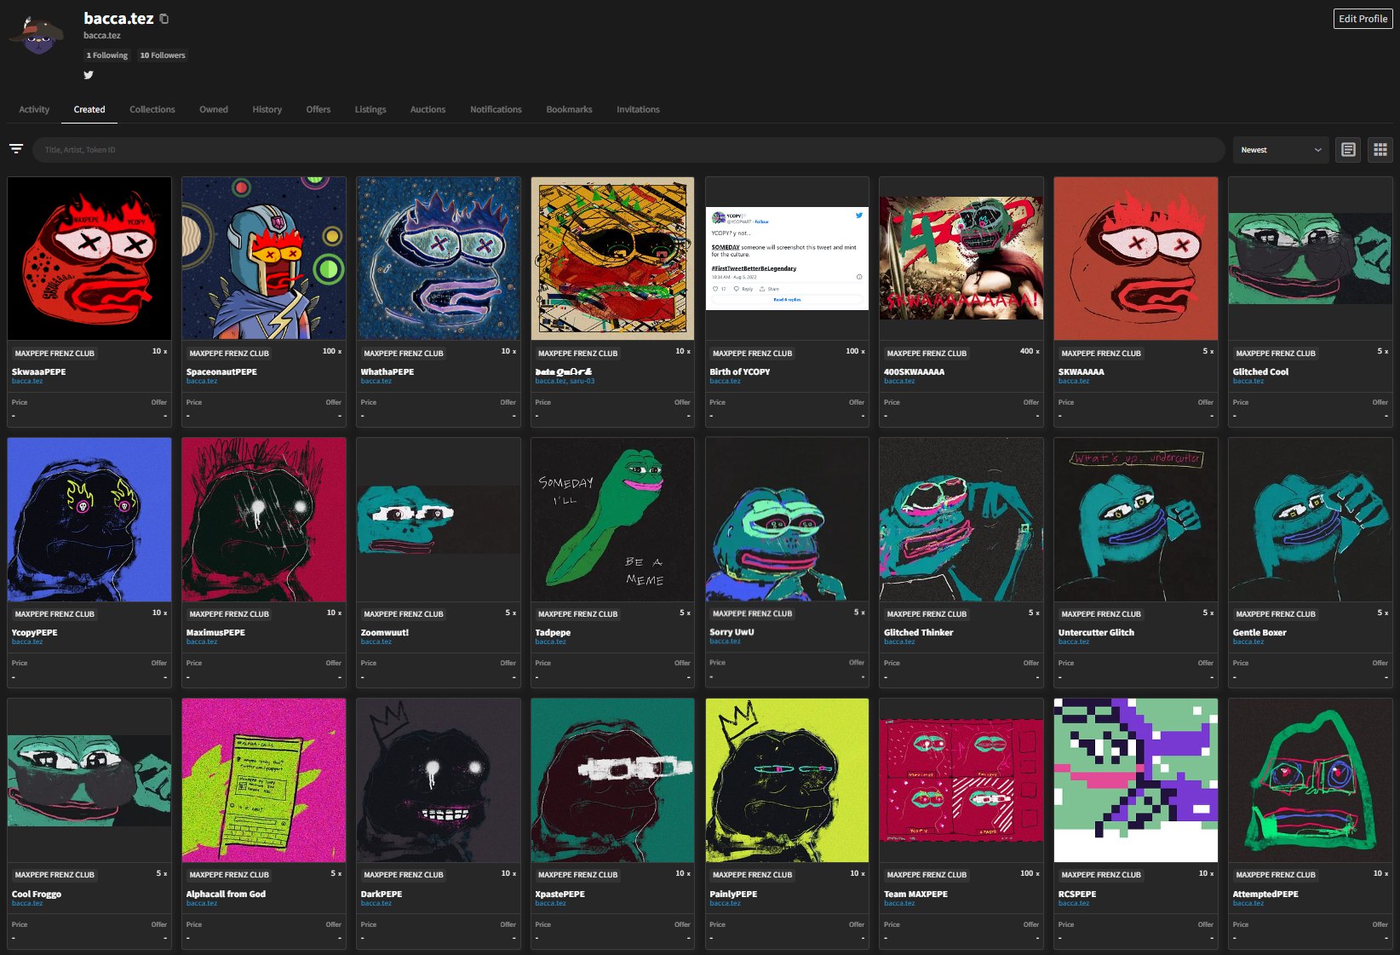The image size is (1400, 955).
Task: Open the Glitched Cool artwork thumbnail
Action: [x=1311, y=258]
